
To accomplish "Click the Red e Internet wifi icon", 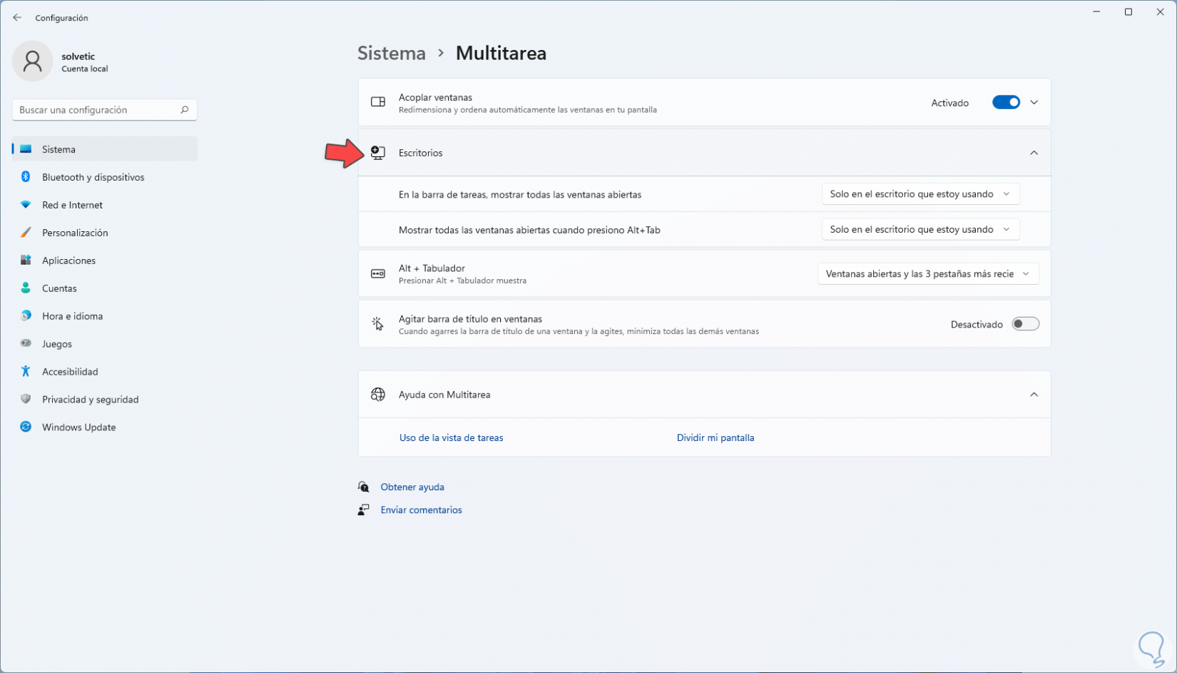I will click(26, 205).
